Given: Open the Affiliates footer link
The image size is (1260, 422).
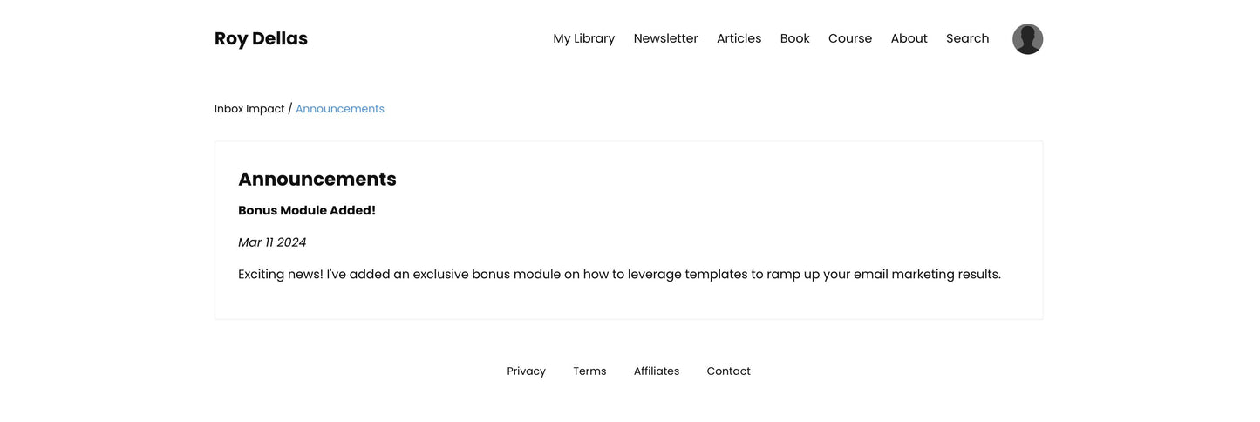Looking at the screenshot, I should coord(656,371).
